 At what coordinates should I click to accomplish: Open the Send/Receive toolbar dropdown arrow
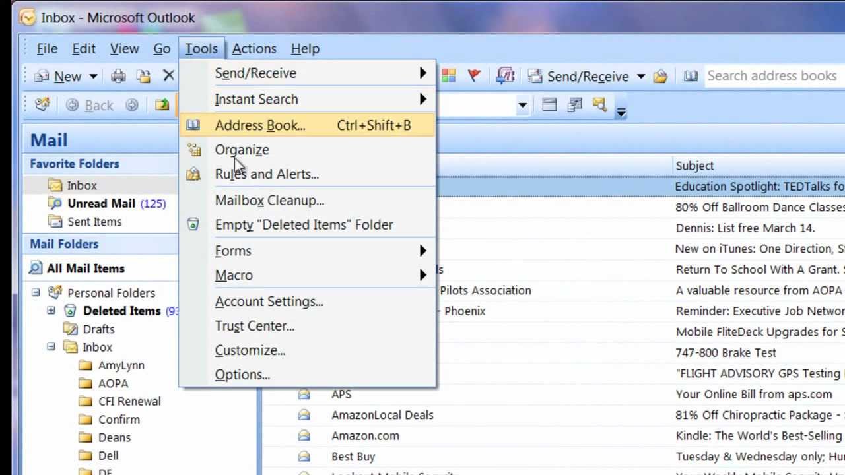[x=640, y=77]
